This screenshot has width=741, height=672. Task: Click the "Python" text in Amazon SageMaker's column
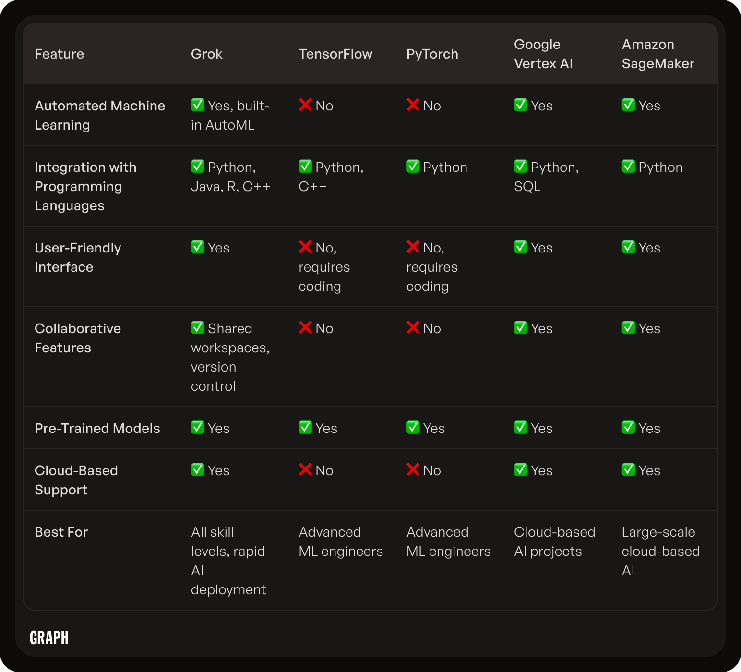pyautogui.click(x=660, y=167)
